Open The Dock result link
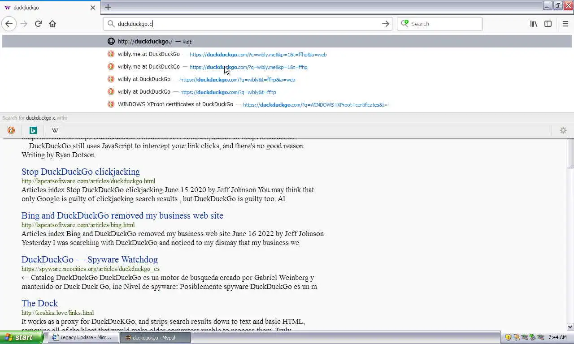 click(39, 303)
